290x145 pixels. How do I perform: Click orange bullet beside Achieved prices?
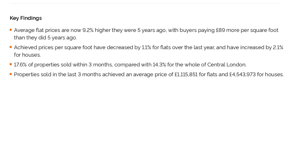(11, 47)
